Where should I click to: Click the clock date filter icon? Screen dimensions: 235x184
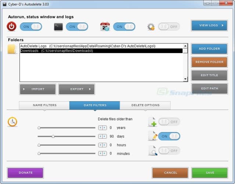click(x=13, y=122)
